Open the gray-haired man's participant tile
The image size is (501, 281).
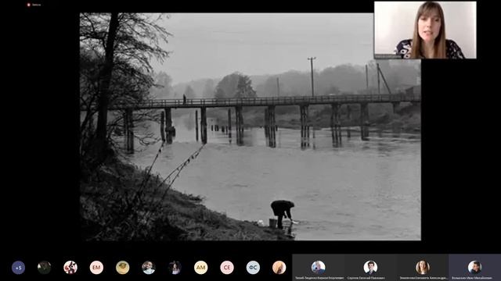coord(319,268)
